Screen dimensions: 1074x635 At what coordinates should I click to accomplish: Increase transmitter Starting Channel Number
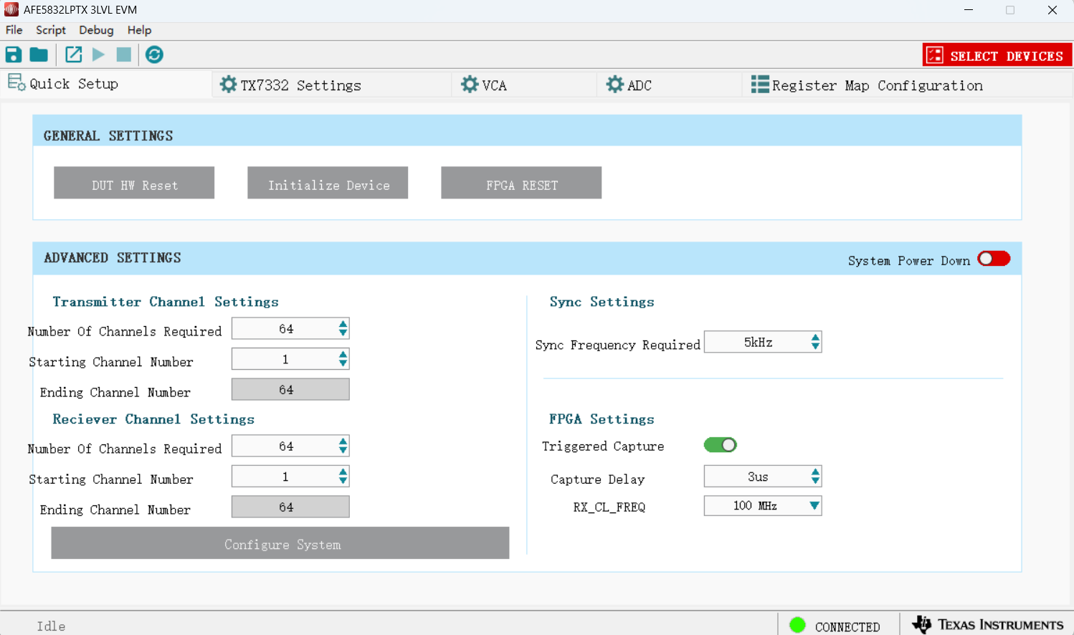pyautogui.click(x=343, y=355)
